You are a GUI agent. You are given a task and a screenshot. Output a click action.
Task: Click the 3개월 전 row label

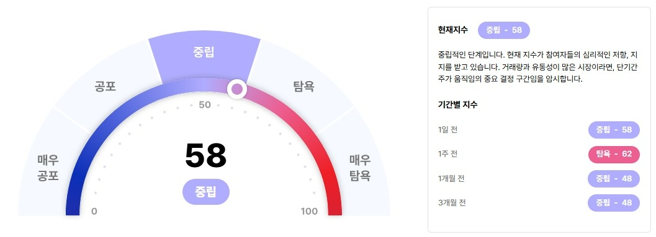pyautogui.click(x=452, y=203)
